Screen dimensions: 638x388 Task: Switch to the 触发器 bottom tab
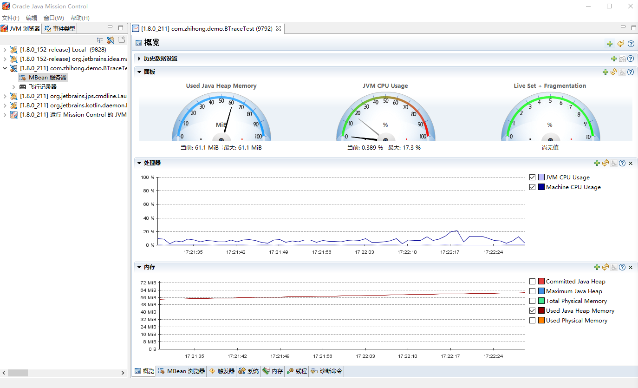coord(222,371)
